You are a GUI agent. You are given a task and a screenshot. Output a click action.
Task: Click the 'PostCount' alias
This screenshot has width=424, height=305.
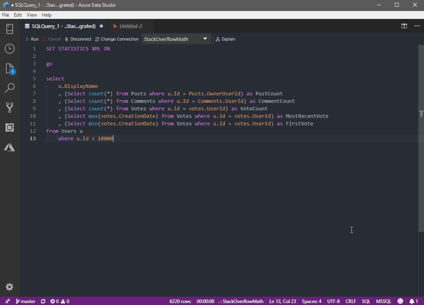click(269, 93)
